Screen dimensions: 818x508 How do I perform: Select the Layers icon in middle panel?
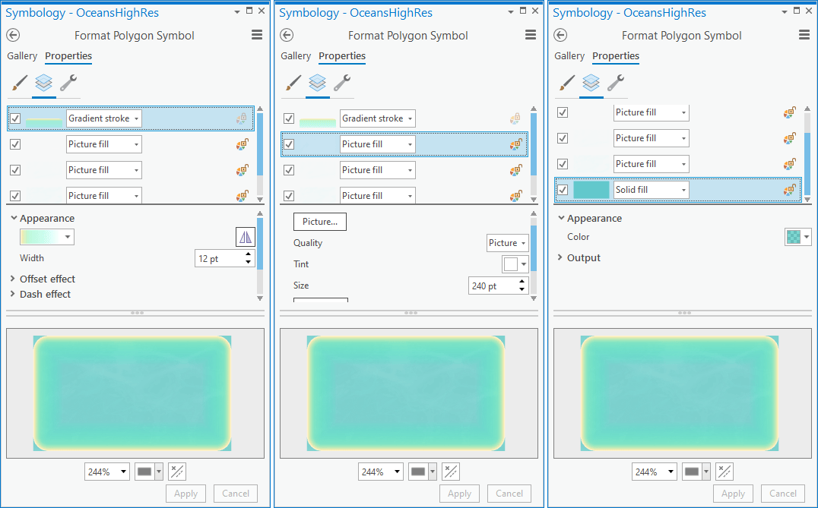317,82
